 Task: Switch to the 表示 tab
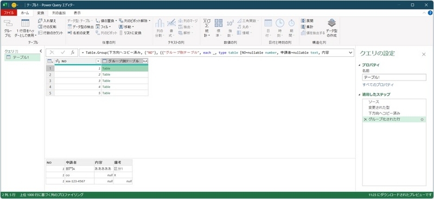[77, 12]
